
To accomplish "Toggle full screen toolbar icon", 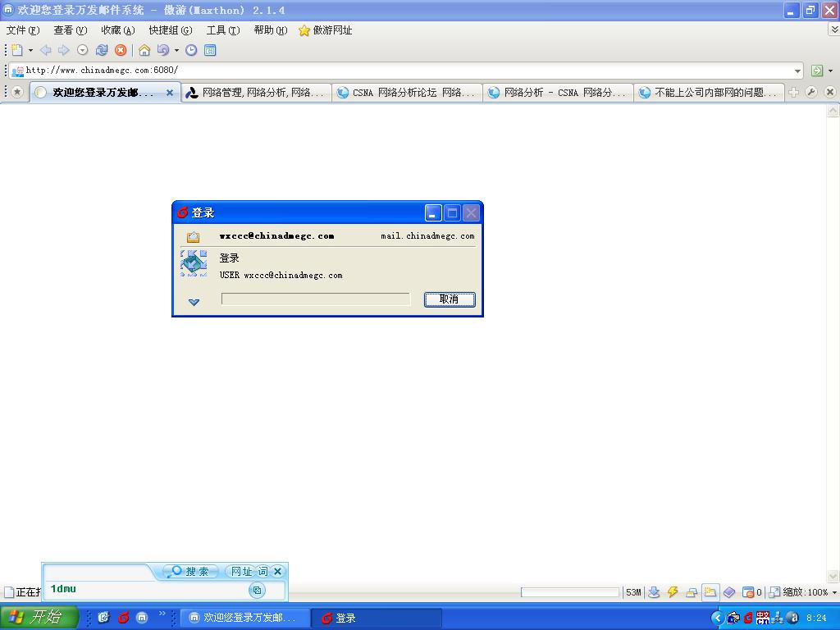I will [210, 50].
